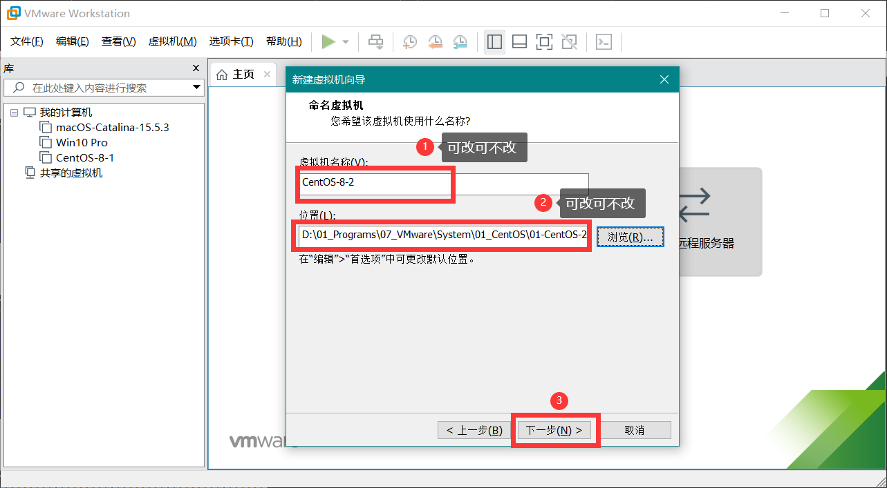Collapse the 我的计算机 tree node
The image size is (887, 488).
pos(14,113)
